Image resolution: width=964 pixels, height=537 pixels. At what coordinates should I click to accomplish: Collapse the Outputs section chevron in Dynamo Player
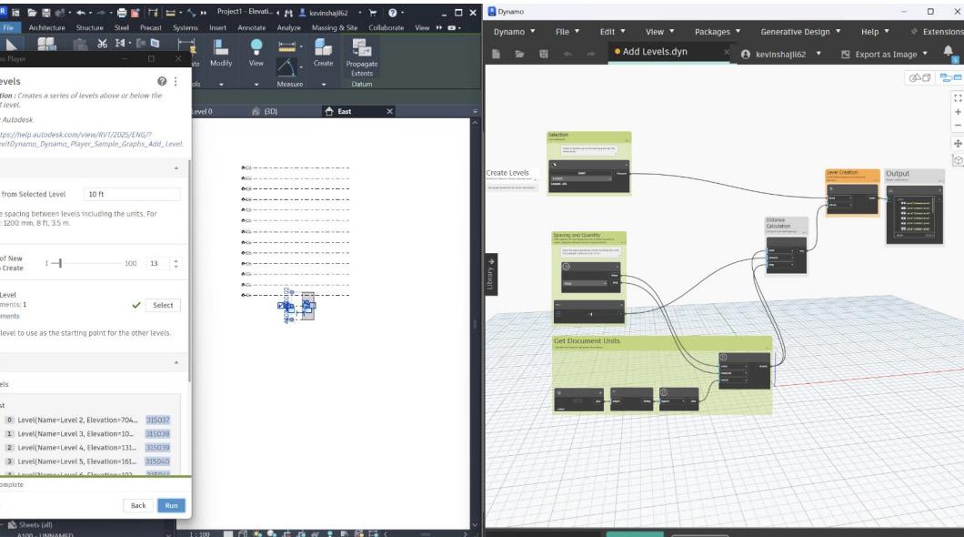click(x=176, y=362)
